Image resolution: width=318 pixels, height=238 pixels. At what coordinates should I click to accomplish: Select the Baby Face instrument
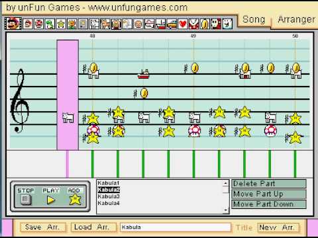[x=138, y=24]
